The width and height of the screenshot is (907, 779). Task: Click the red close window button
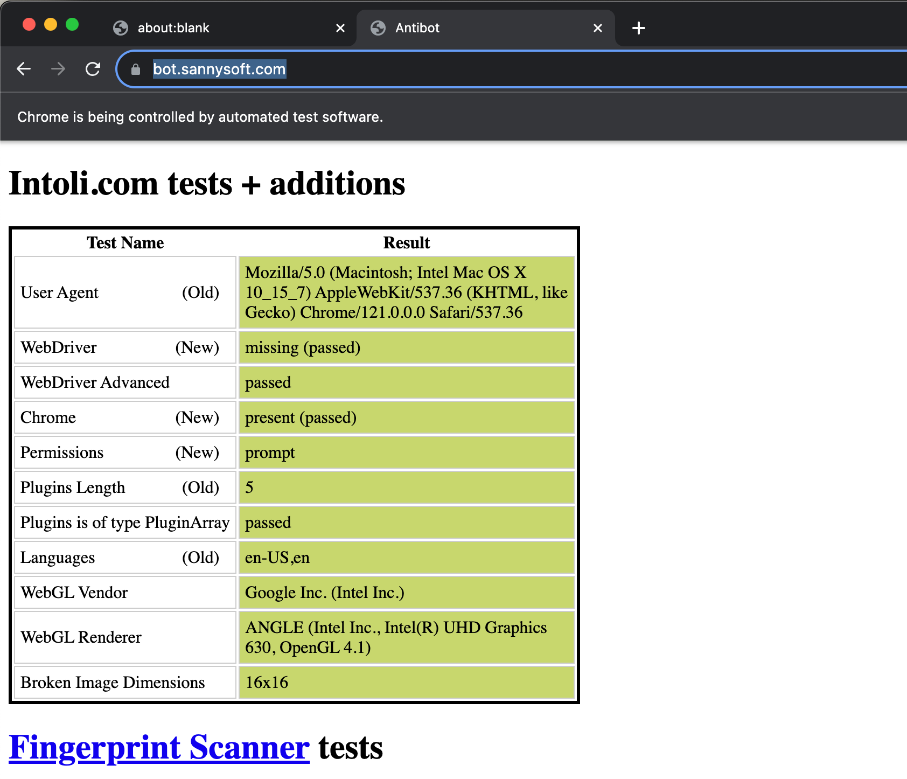(x=29, y=24)
